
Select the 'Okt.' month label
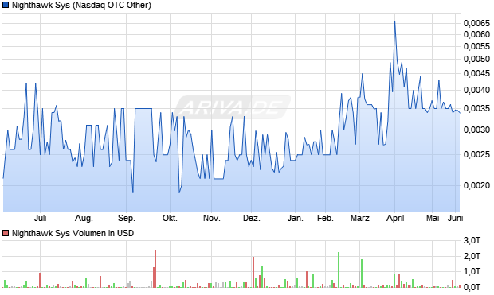point(170,218)
